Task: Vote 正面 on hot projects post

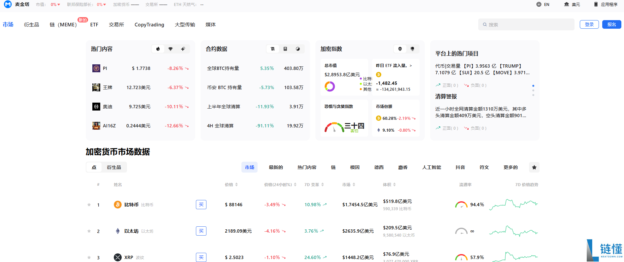Action: (x=447, y=85)
